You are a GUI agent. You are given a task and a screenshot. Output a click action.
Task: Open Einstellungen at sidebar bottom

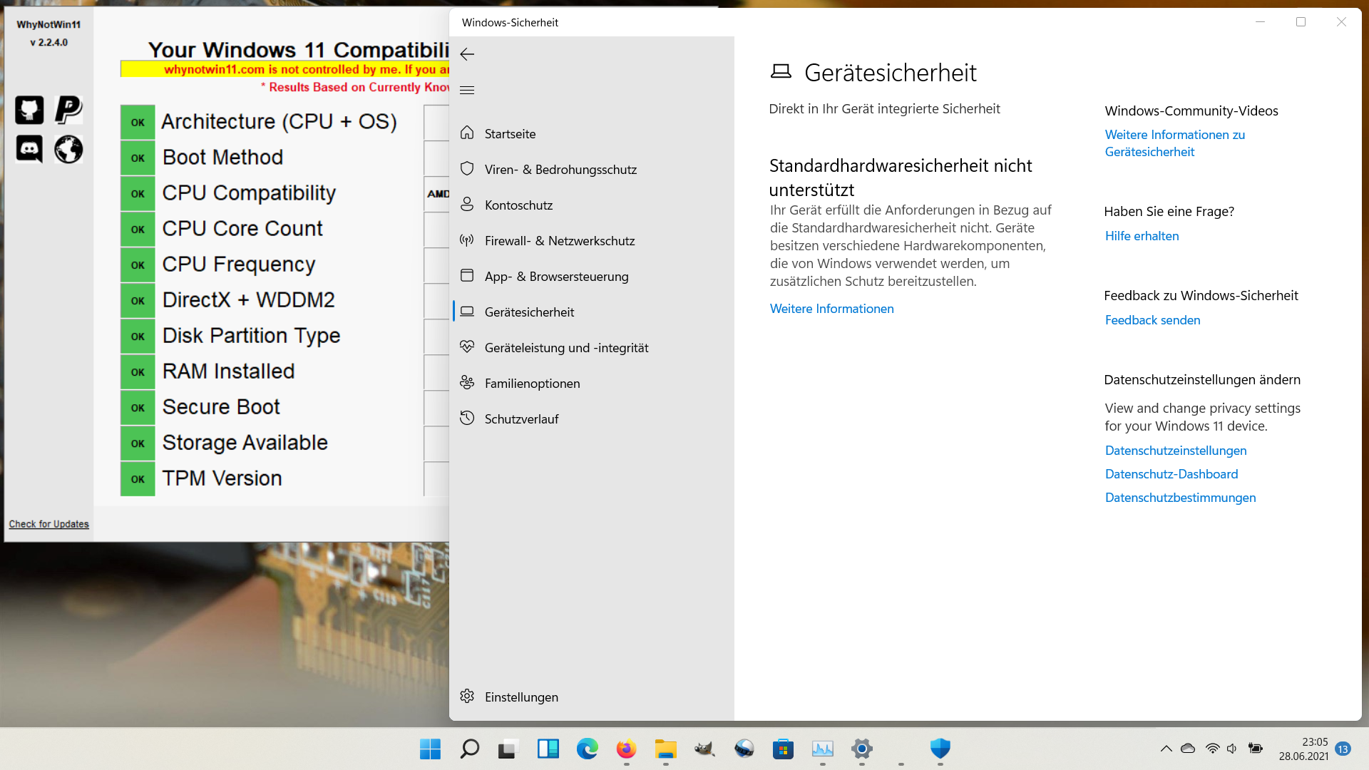[521, 697]
